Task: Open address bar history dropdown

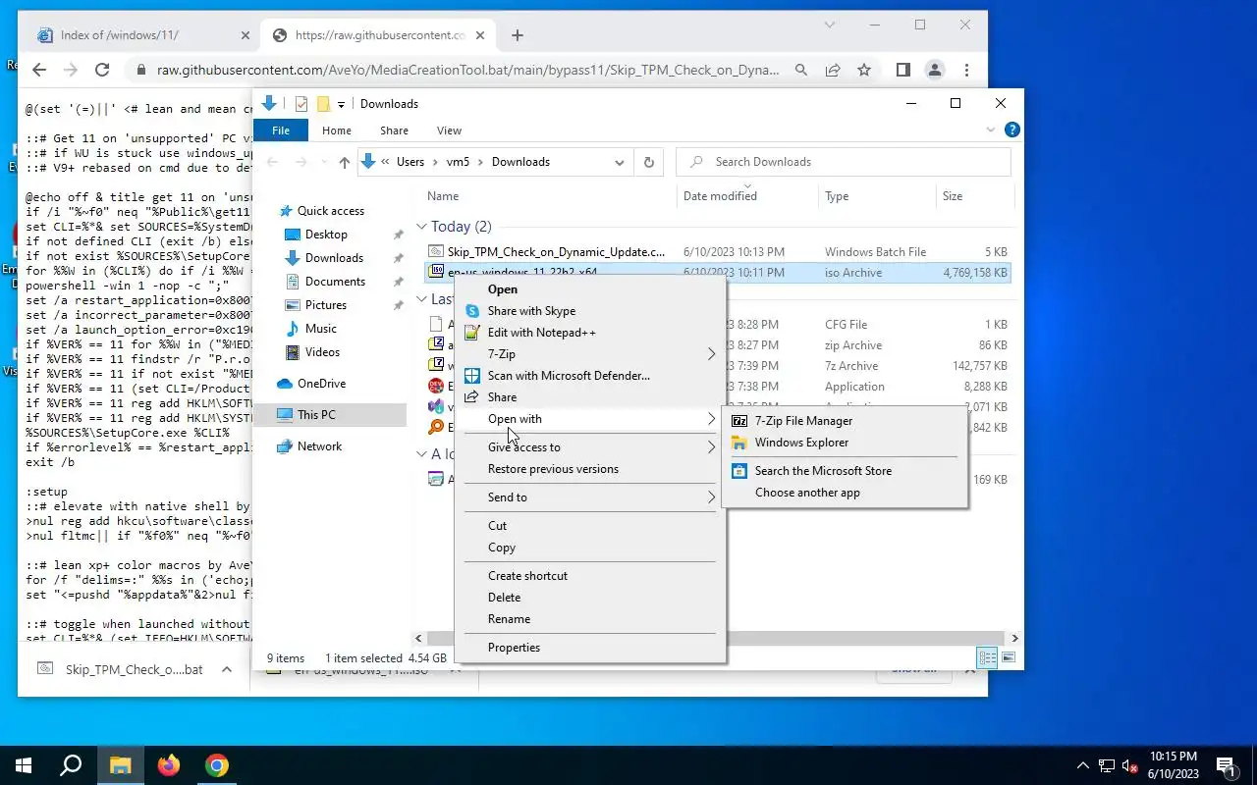Action: point(620,163)
